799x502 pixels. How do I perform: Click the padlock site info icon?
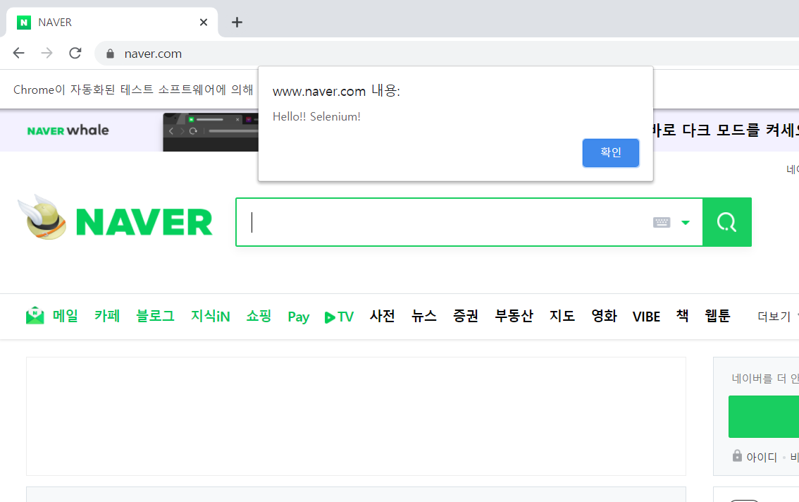110,54
